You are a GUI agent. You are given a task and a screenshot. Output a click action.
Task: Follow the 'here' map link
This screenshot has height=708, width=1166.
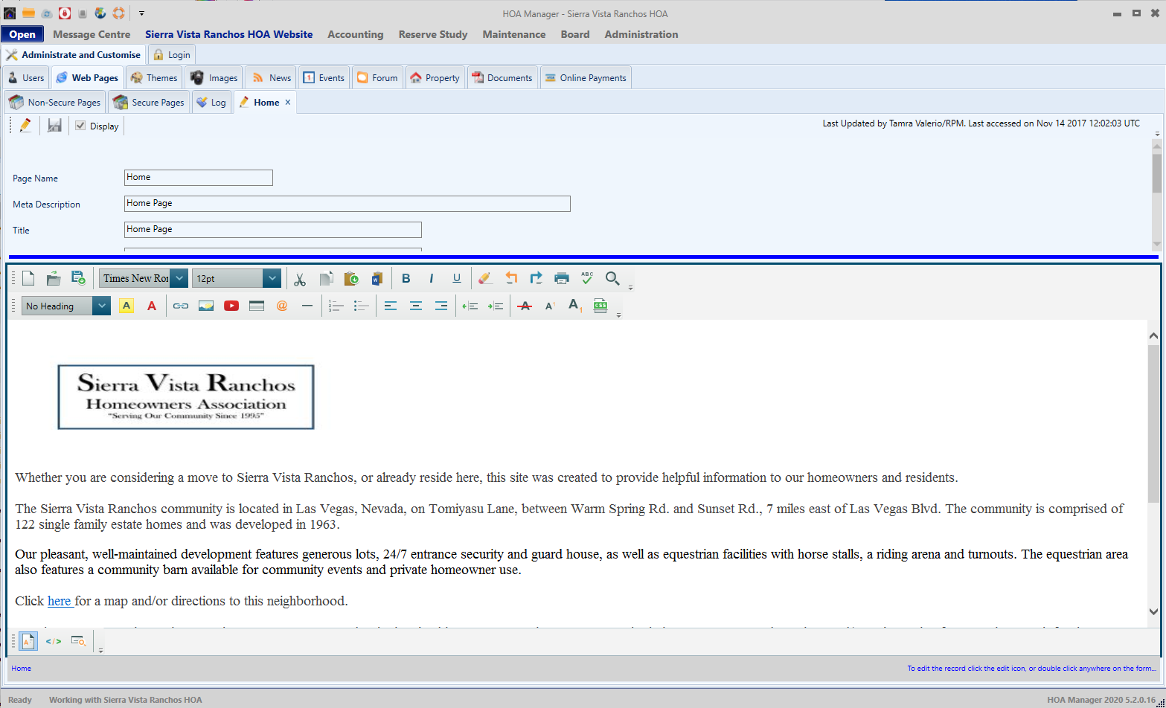pos(59,601)
